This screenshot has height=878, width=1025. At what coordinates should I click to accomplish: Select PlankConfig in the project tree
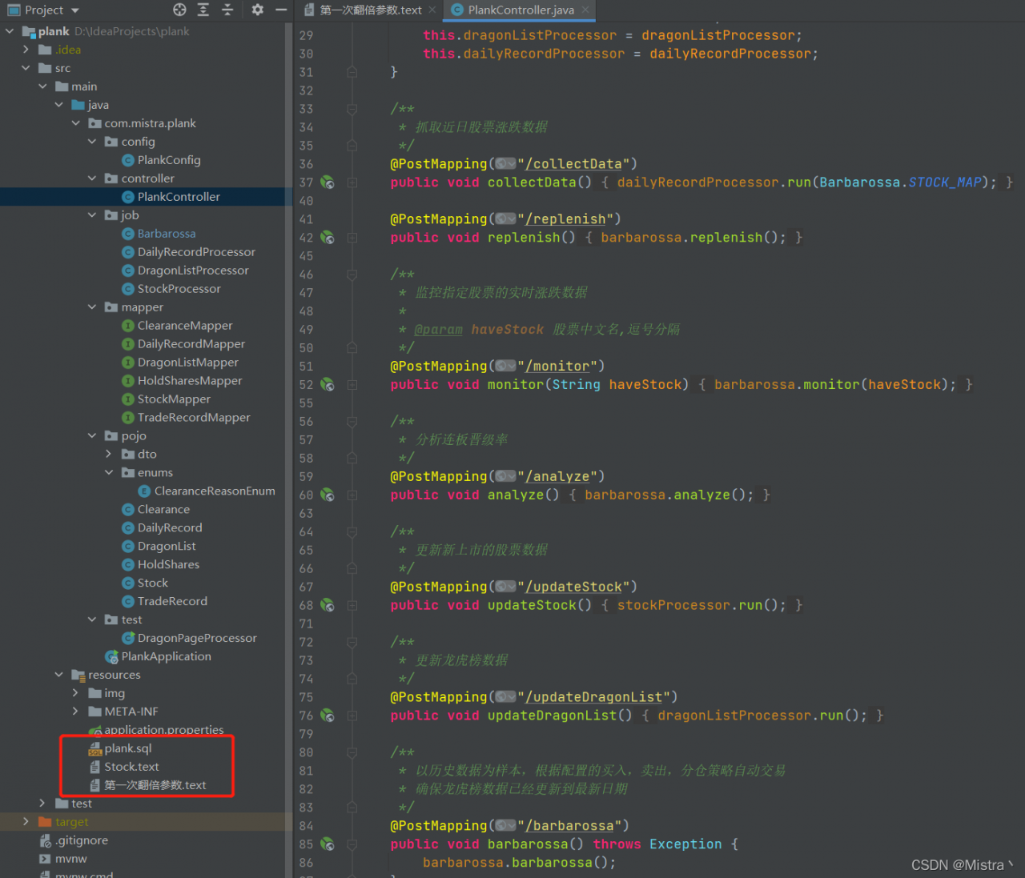tap(169, 160)
